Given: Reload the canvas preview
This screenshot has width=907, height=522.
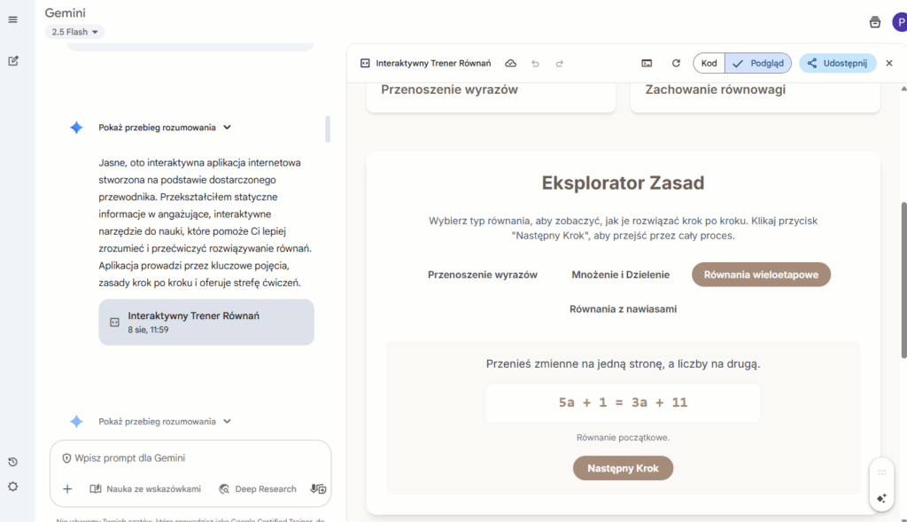Looking at the screenshot, I should (x=676, y=64).
